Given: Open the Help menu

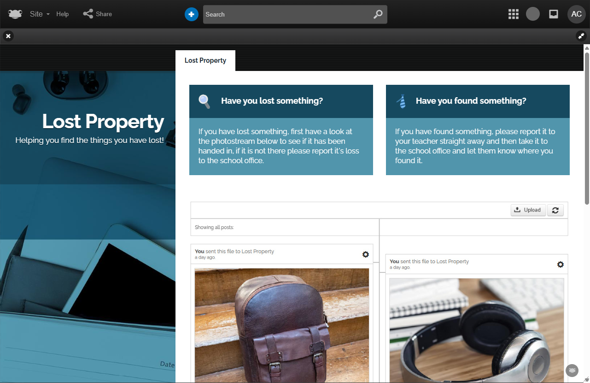Looking at the screenshot, I should (x=63, y=14).
